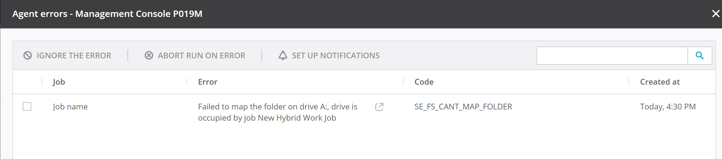Click the "Failed to map the folder" error message

pyautogui.click(x=277, y=112)
